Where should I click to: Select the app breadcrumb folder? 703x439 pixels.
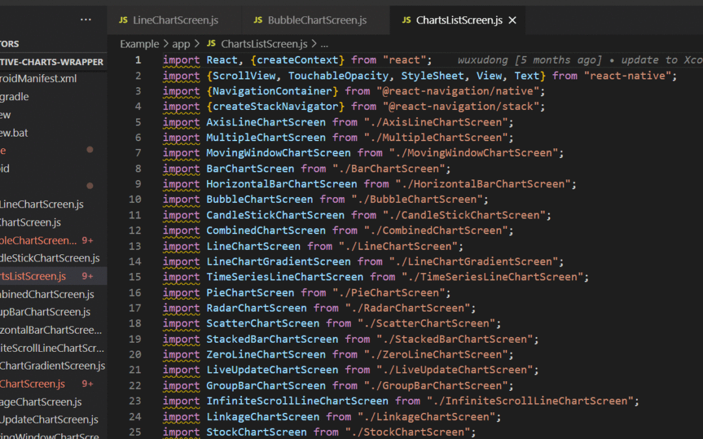181,44
